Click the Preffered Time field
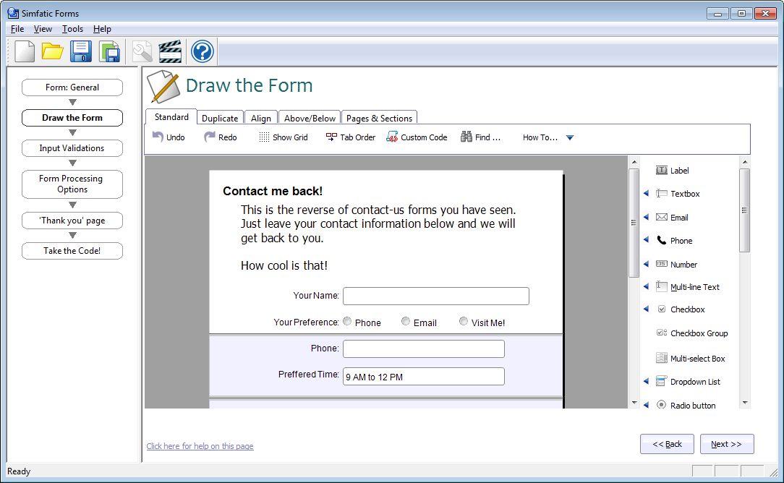The height and width of the screenshot is (483, 784). pos(424,377)
